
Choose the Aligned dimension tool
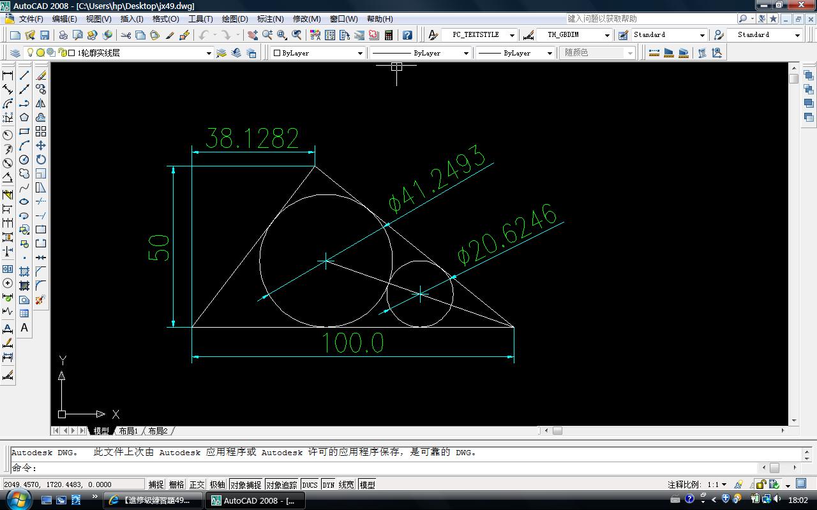coord(8,89)
